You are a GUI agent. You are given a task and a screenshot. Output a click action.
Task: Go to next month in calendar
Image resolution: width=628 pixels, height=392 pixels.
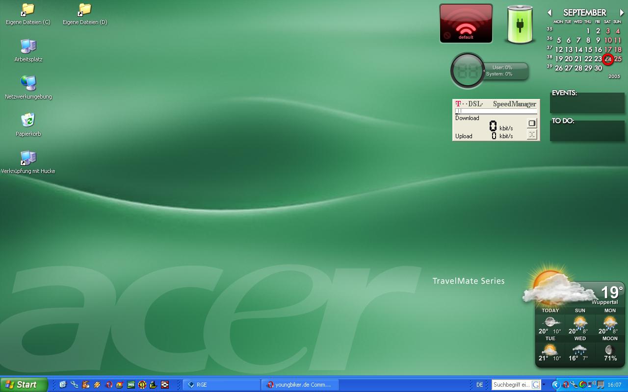pos(622,13)
